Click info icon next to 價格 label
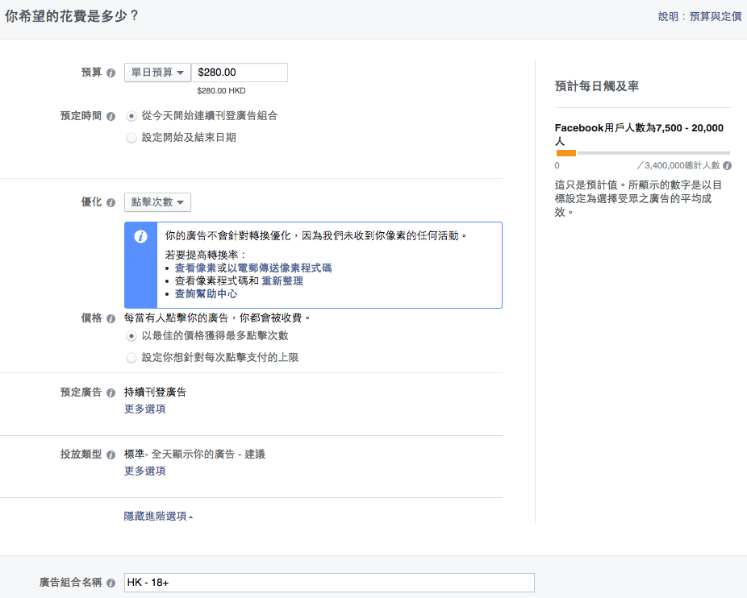The image size is (747, 598). coord(111,318)
